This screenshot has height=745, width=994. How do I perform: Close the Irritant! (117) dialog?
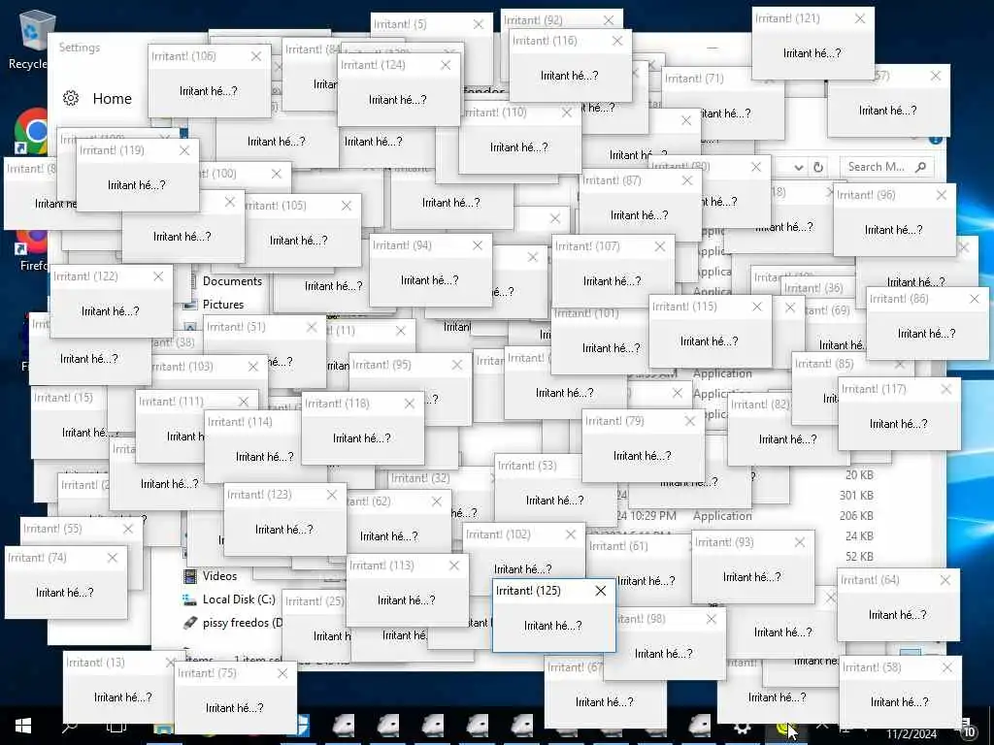[x=945, y=390]
